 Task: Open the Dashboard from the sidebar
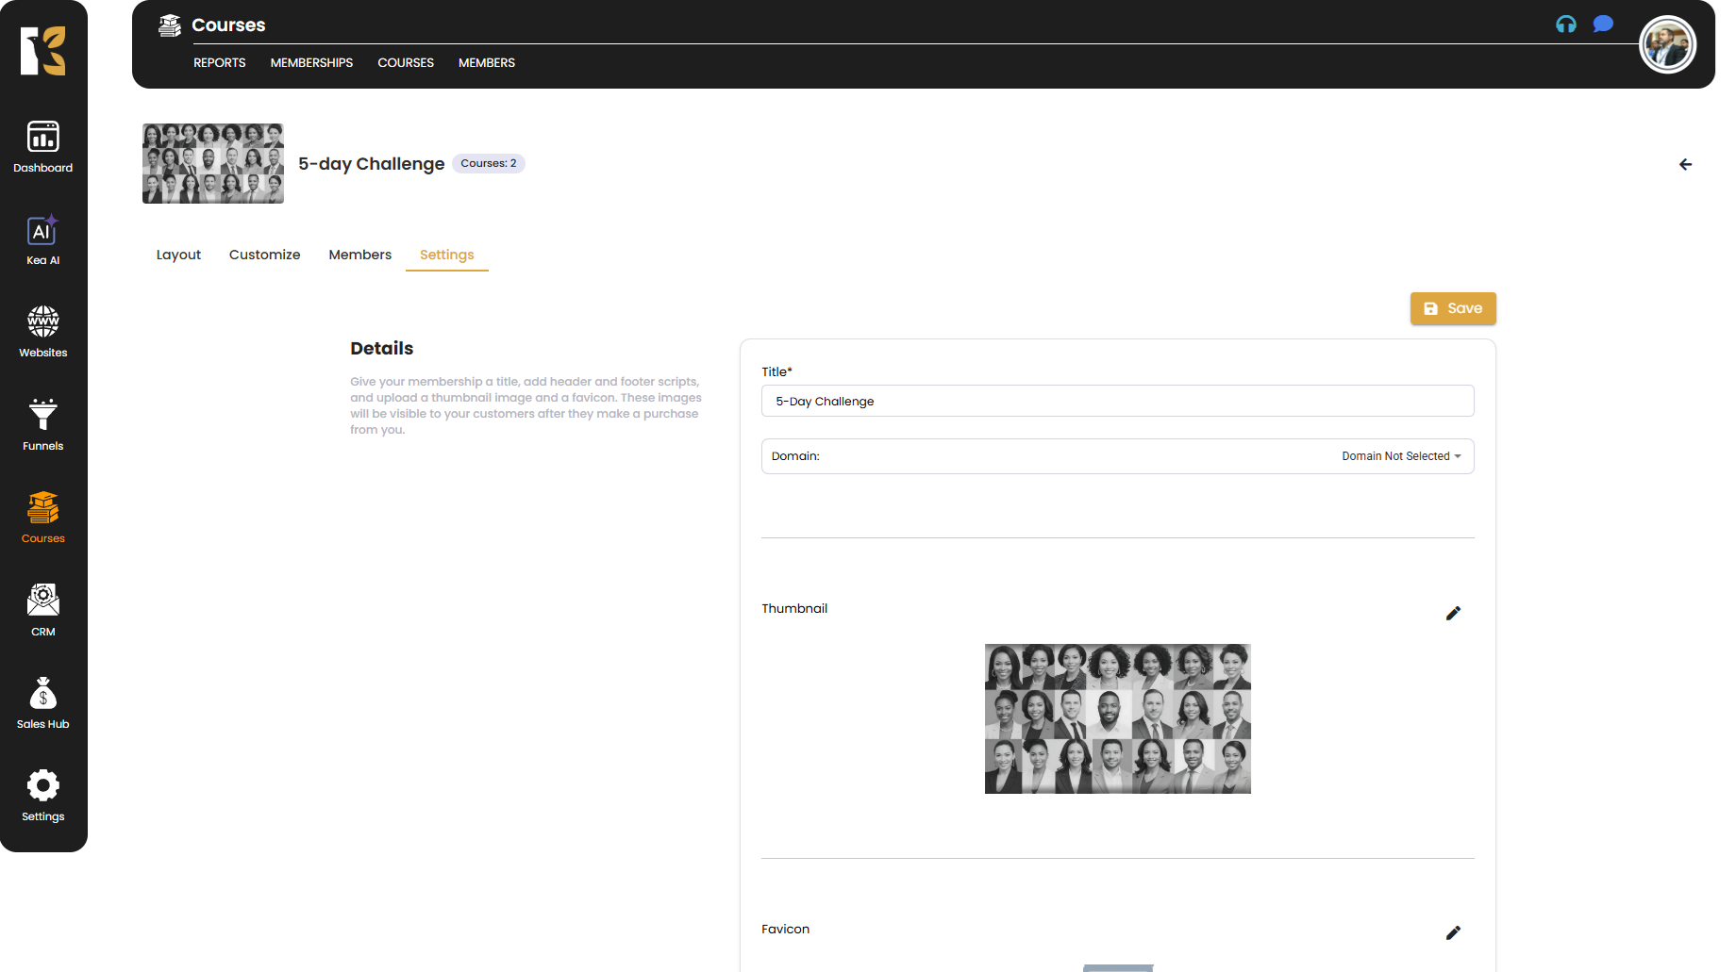click(x=43, y=147)
